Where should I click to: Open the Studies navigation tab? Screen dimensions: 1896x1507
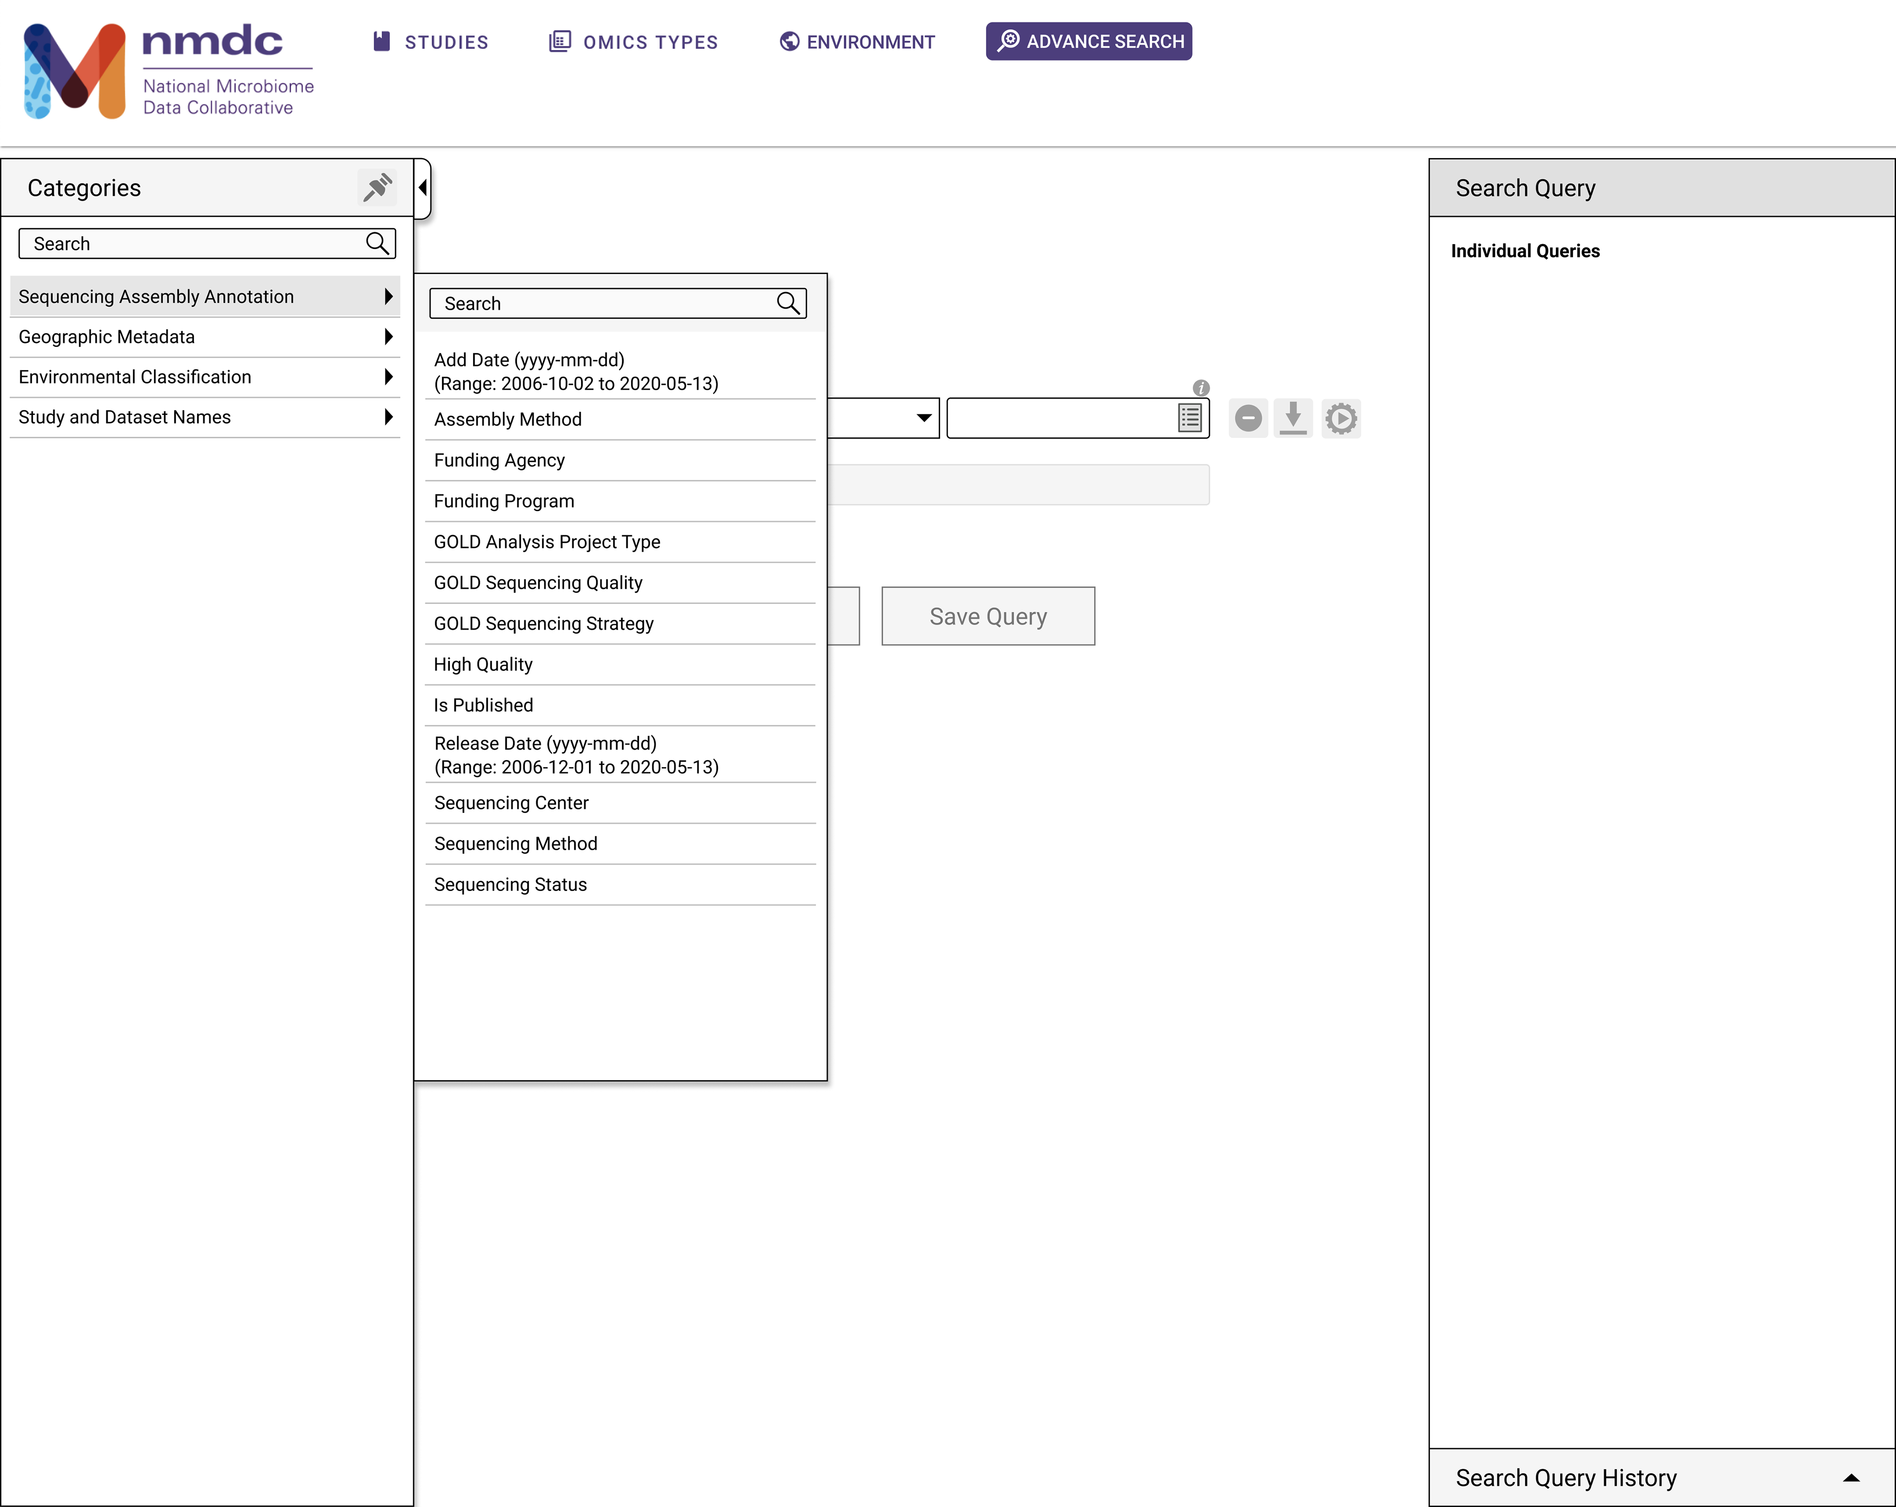click(431, 42)
